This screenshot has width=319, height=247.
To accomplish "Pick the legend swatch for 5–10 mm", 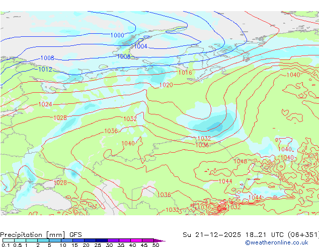I will (55, 240).
